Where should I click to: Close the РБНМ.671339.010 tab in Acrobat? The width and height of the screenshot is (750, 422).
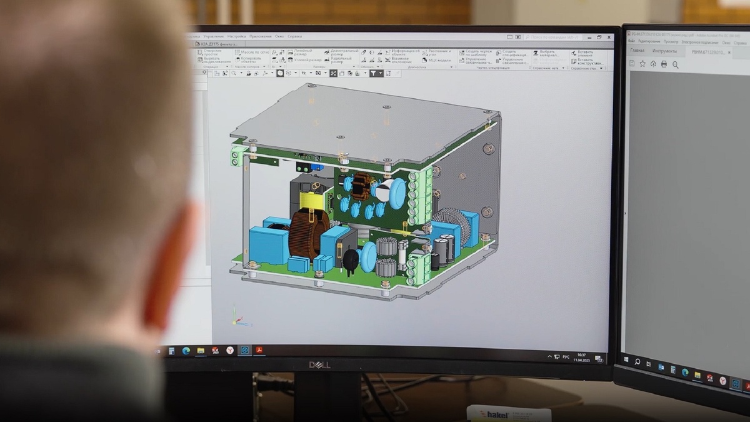[729, 53]
